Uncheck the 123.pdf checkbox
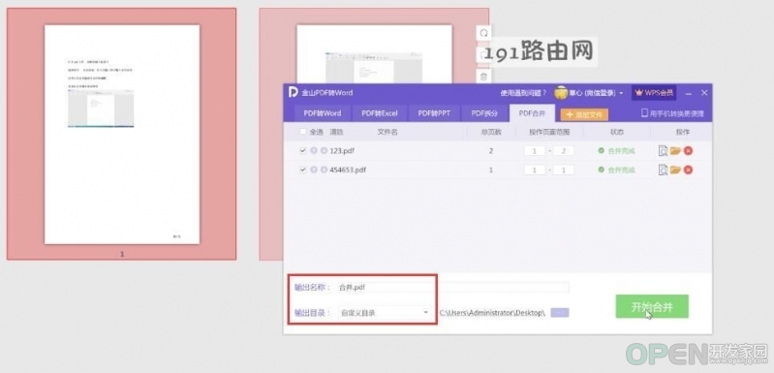This screenshot has height=373, width=774. pos(302,150)
